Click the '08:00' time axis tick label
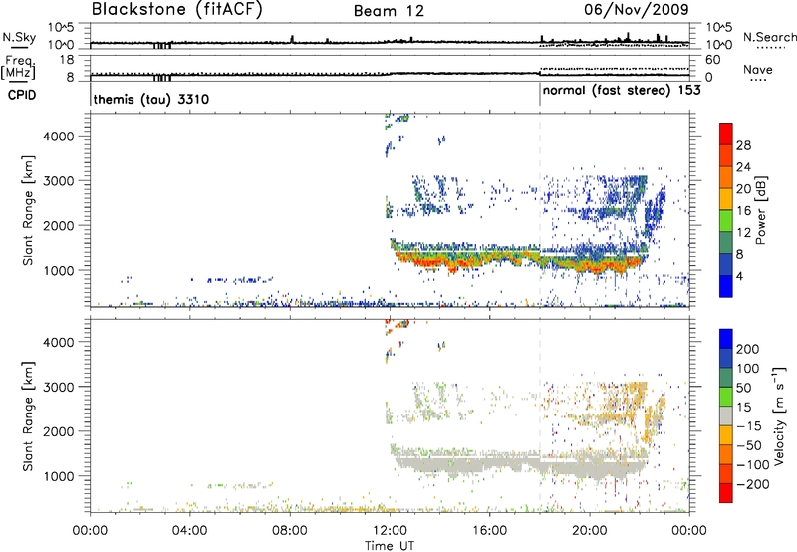This screenshot has width=797, height=552. (290, 531)
